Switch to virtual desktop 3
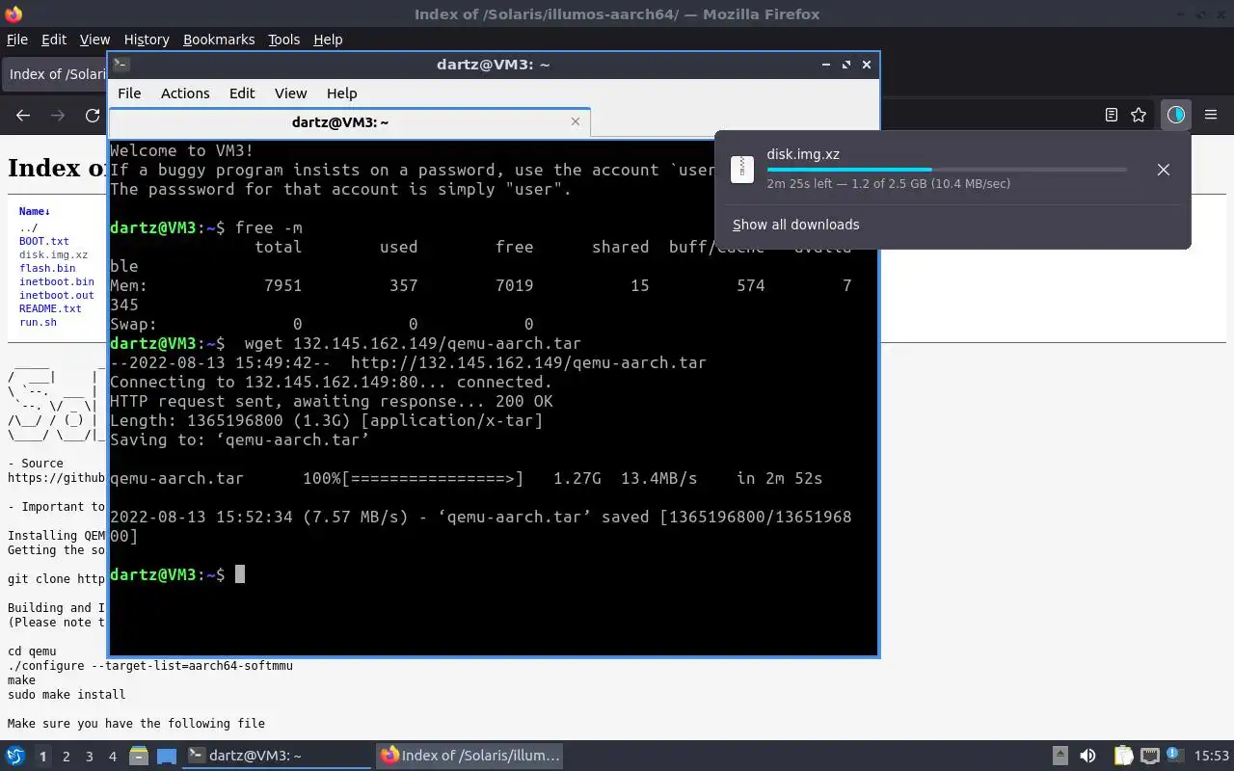Image resolution: width=1234 pixels, height=771 pixels. coord(89,757)
